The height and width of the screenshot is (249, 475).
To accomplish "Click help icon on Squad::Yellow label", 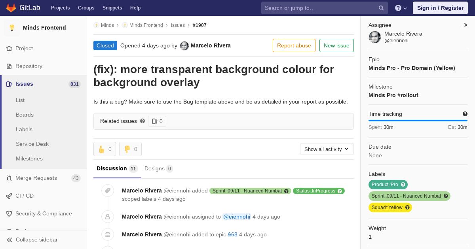I will click(x=407, y=207).
